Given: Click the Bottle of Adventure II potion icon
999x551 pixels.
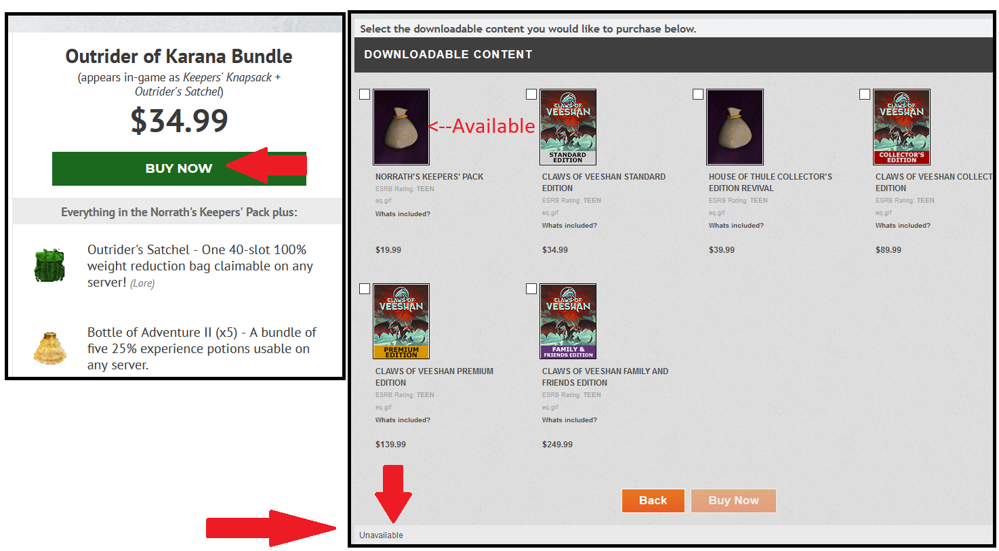Looking at the screenshot, I should coord(49,348).
